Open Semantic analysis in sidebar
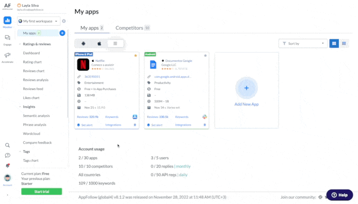The image size is (358, 204). point(36,116)
